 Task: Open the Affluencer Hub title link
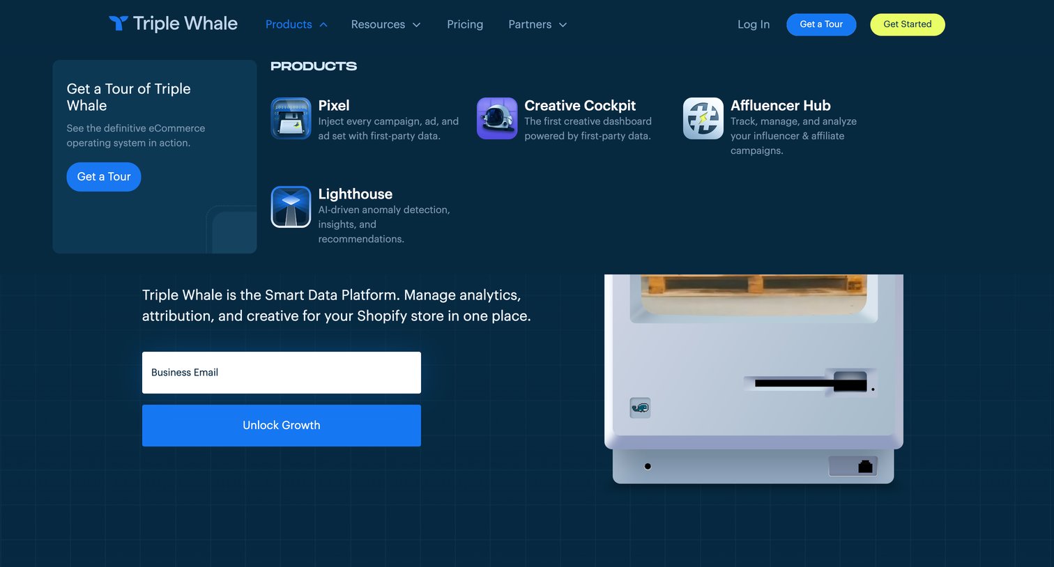pos(781,106)
